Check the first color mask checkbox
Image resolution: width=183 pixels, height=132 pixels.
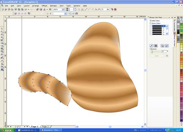151,26
